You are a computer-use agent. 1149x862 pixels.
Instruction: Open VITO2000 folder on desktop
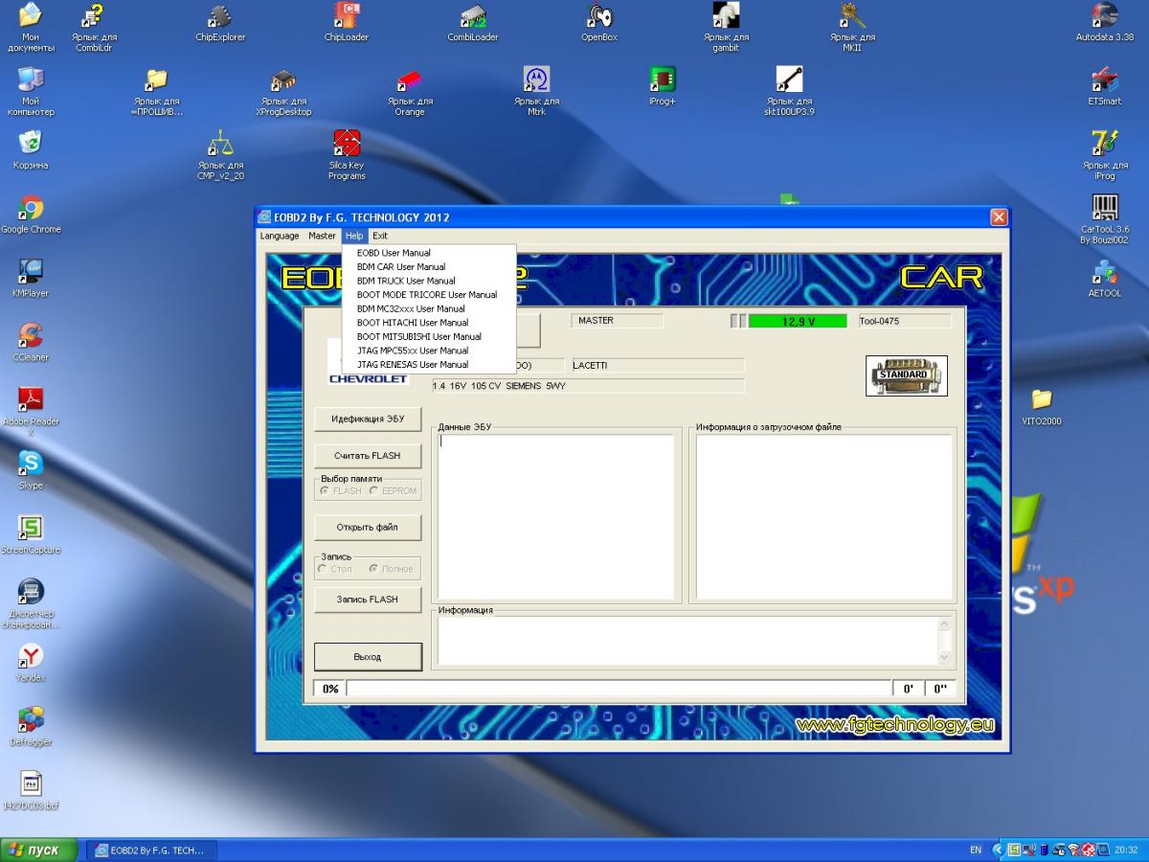pos(1042,407)
